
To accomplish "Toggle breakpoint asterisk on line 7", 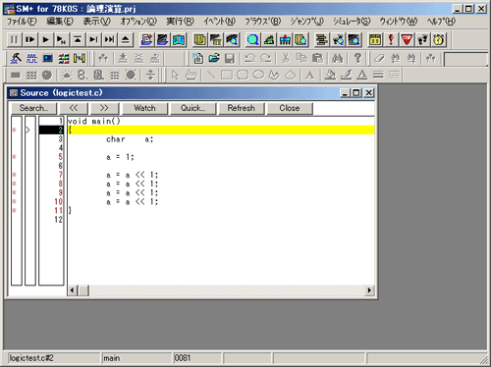I will click(15, 175).
